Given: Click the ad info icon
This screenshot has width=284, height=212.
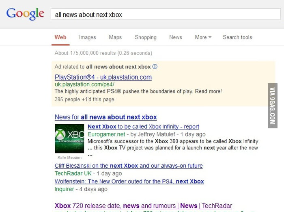Looking at the screenshot, I should click(155, 67).
